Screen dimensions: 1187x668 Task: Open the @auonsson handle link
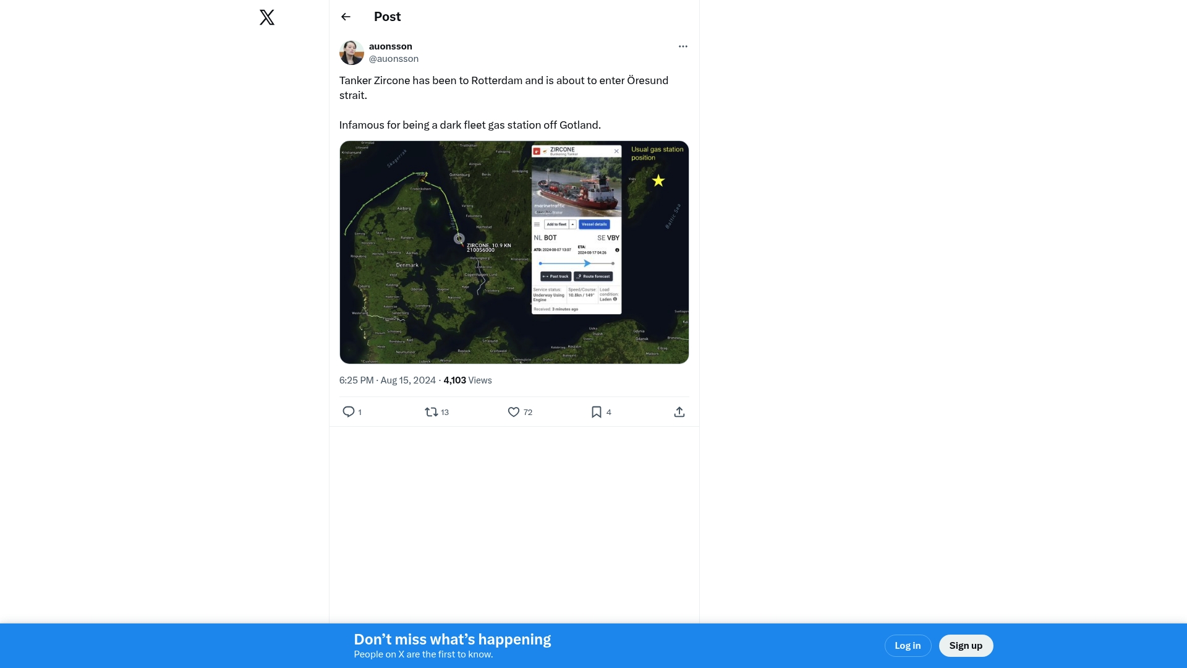click(394, 59)
